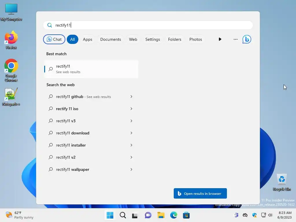Click the taskbar Search magnifier icon
296x222 pixels.
123,215
